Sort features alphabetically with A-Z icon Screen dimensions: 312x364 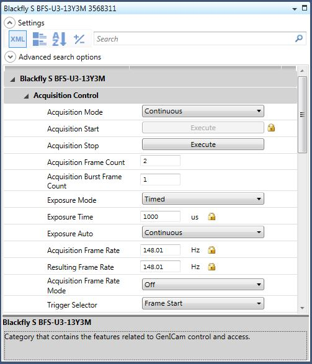[59, 39]
